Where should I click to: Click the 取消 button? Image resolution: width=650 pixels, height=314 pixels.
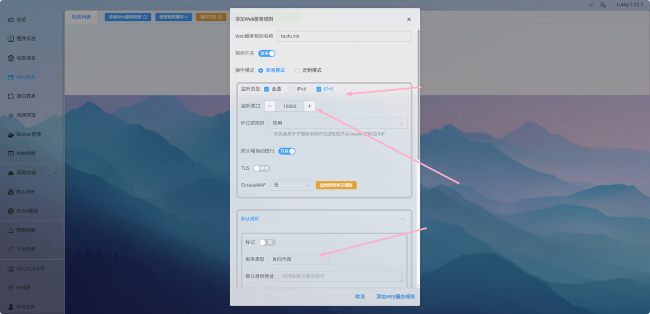click(360, 296)
